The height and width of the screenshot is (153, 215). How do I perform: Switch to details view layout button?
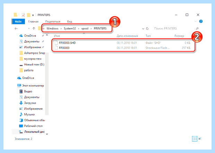pyautogui.click(x=195, y=138)
